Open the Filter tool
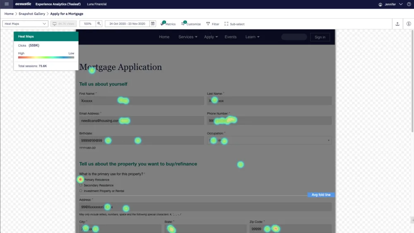414x233 pixels. (213, 24)
